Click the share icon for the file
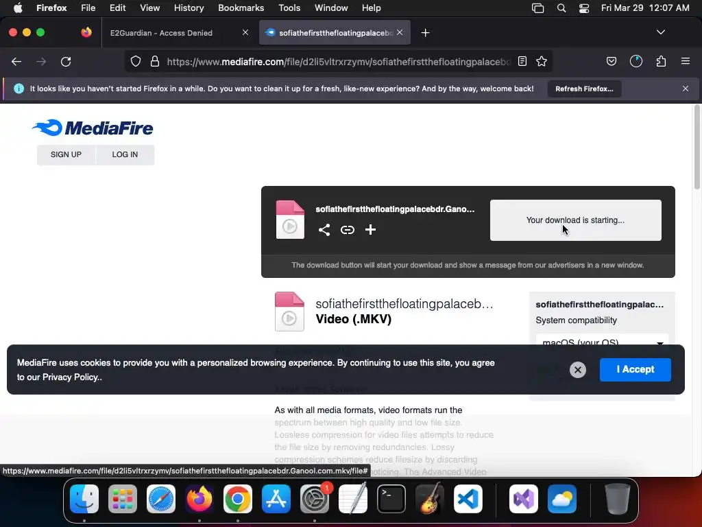Viewport: 702px width, 527px height. click(324, 230)
